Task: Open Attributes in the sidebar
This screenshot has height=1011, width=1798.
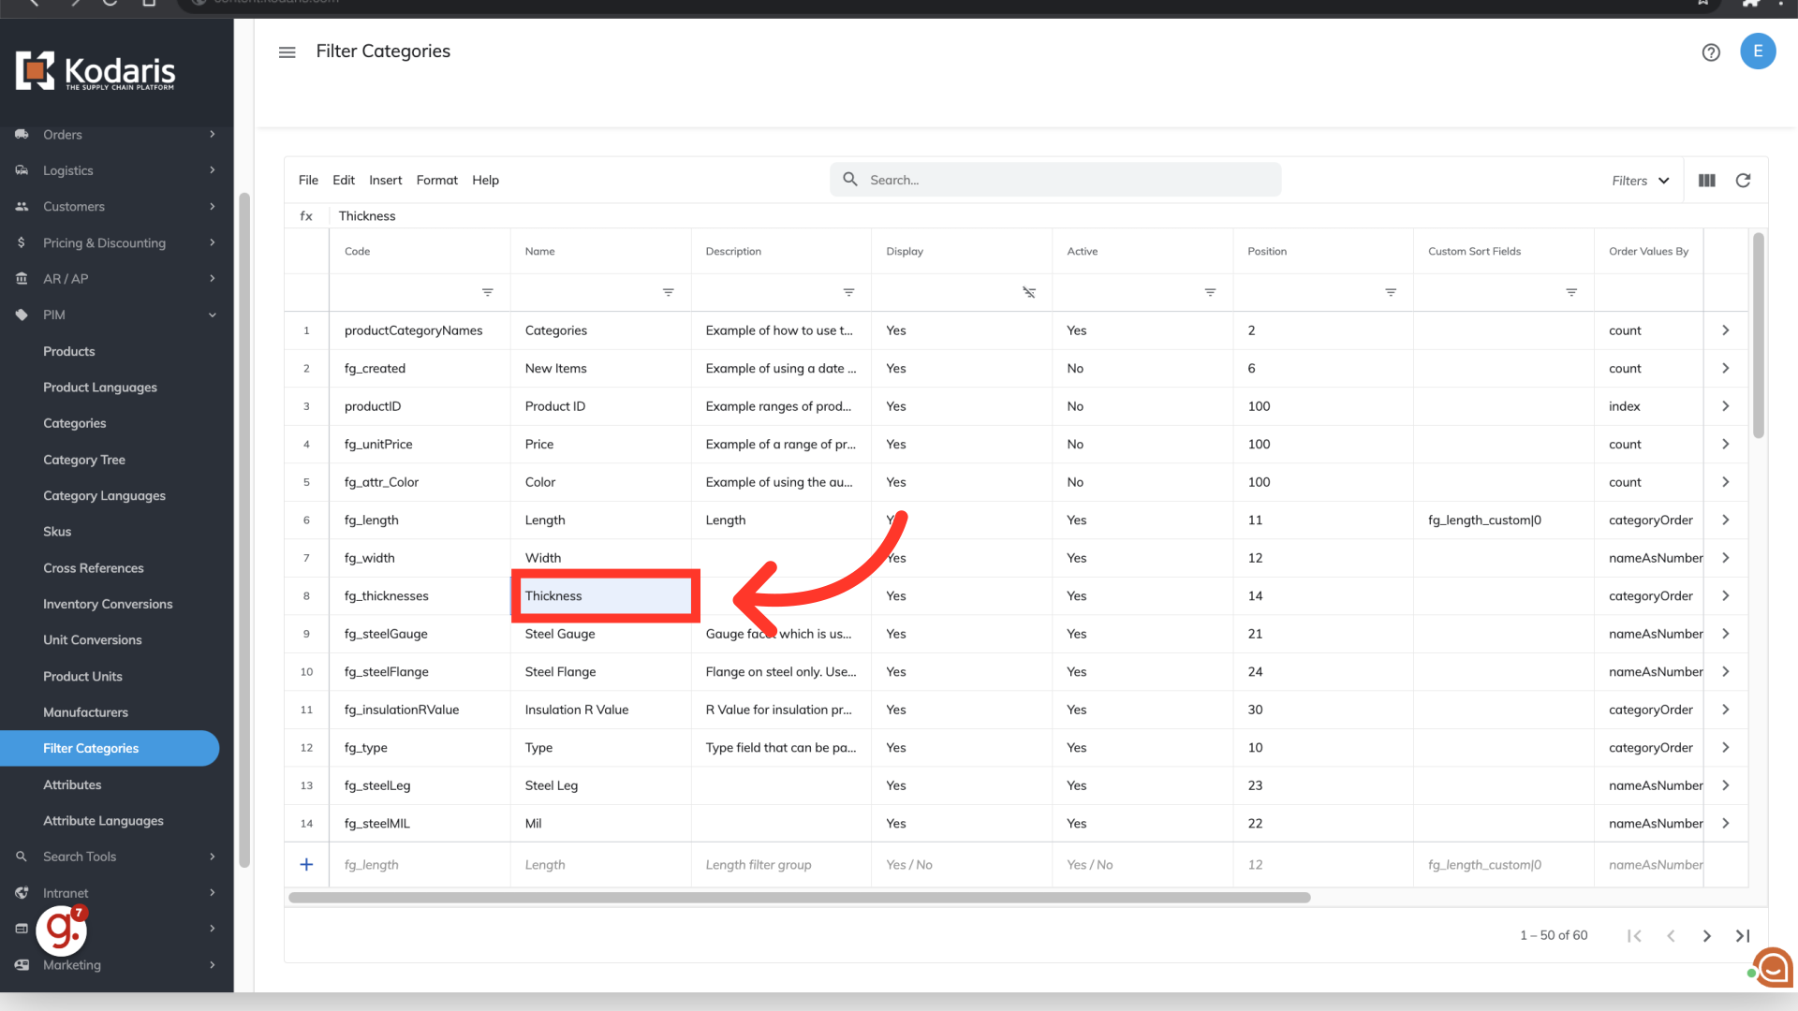Action: 72,785
